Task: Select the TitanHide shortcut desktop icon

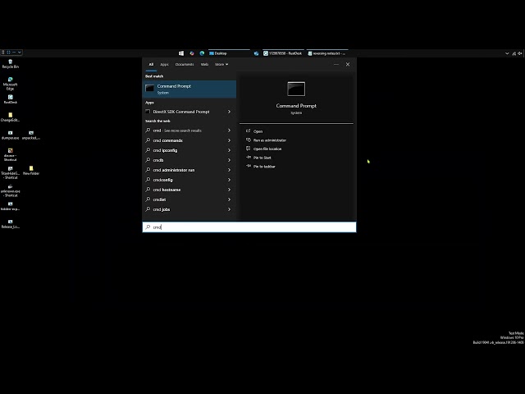Action: (11, 173)
